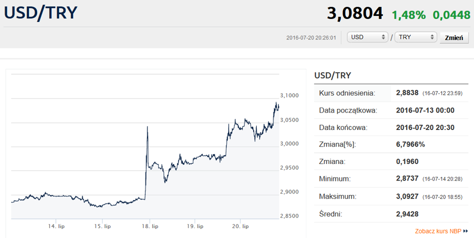Image resolution: width=474 pixels, height=238 pixels.
Task: Click the Minimum value 2,8737
Action: tap(407, 179)
